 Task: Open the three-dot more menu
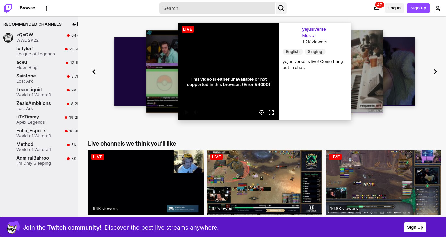pyautogui.click(x=47, y=8)
